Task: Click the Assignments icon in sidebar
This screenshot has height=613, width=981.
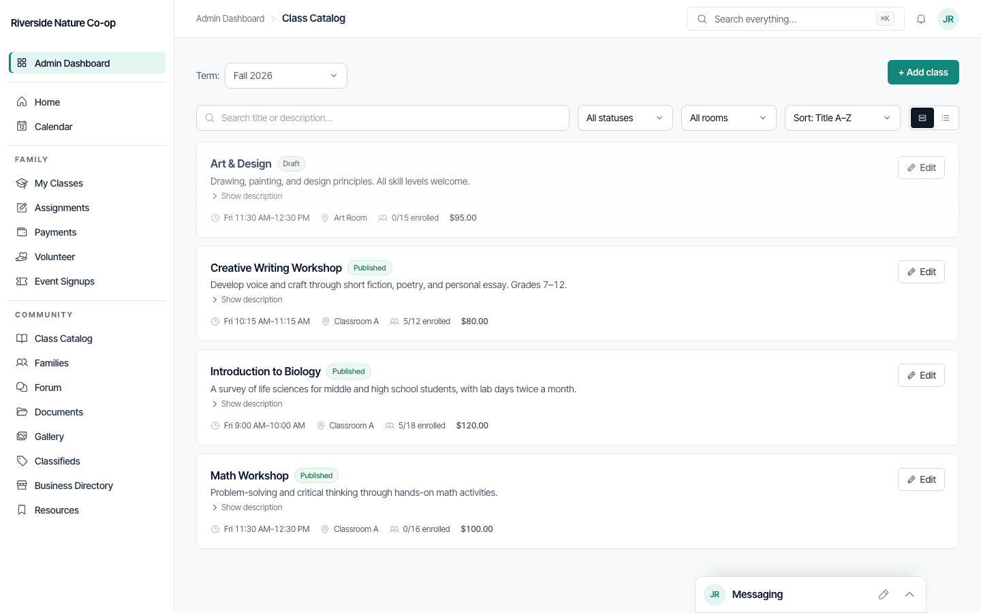Action: coord(22,208)
